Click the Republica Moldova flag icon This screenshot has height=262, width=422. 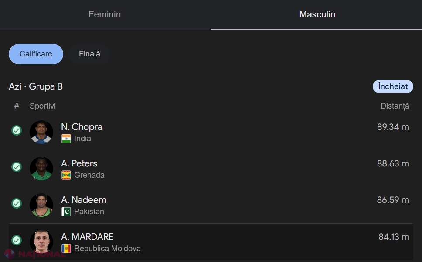point(66,249)
